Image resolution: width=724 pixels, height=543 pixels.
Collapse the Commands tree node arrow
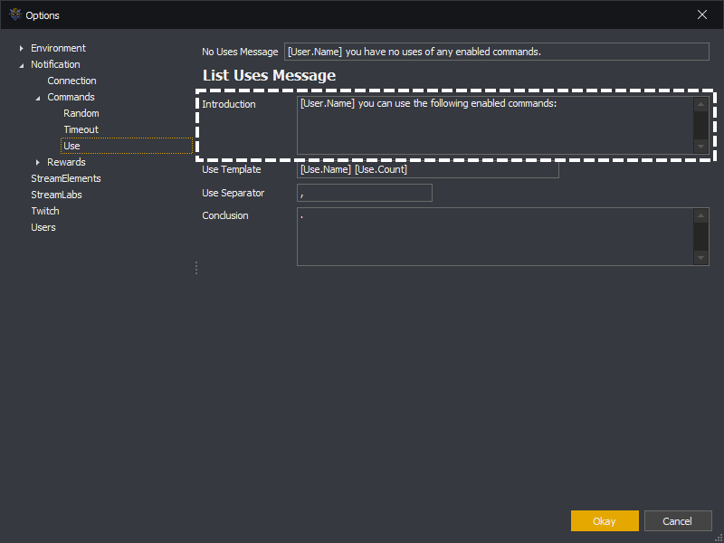[38, 98]
